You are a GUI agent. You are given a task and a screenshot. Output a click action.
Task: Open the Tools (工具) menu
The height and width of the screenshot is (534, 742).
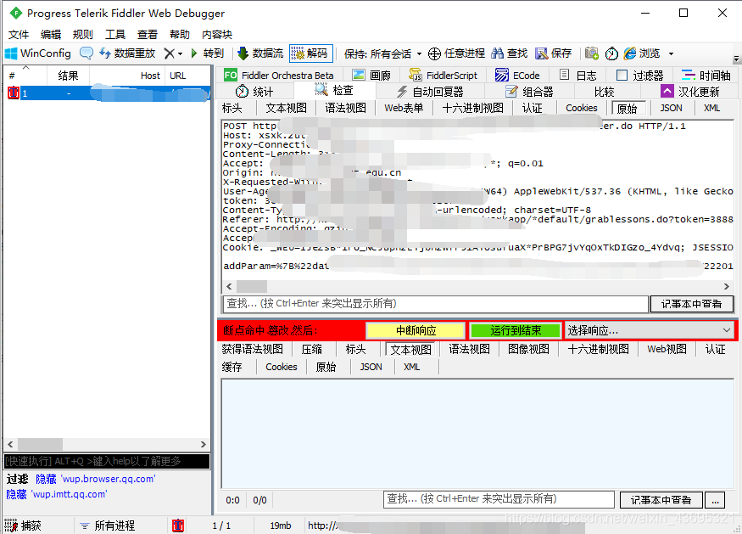click(115, 35)
